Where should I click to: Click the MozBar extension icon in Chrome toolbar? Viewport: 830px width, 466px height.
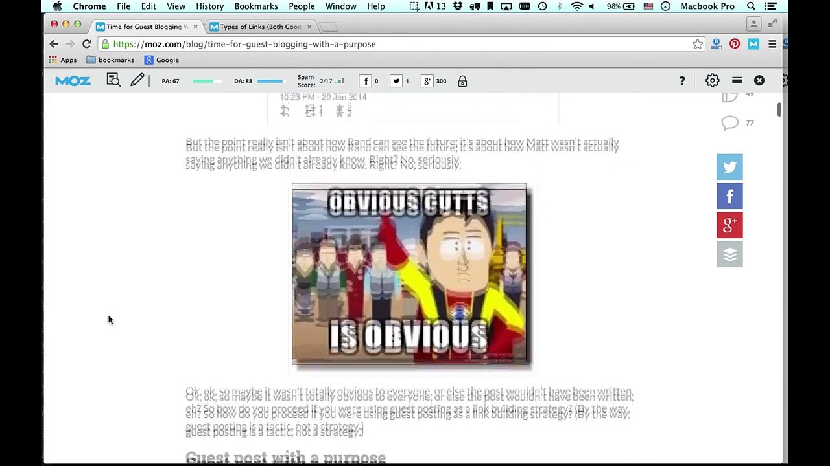(753, 44)
